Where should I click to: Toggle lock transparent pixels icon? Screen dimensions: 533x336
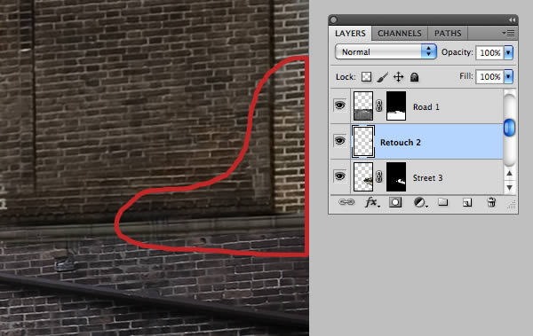(x=366, y=77)
